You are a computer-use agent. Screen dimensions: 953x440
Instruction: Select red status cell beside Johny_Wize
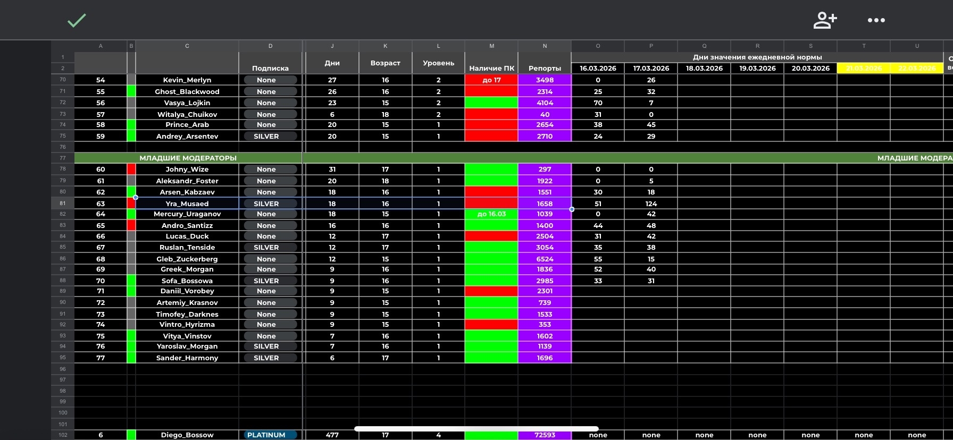point(131,169)
